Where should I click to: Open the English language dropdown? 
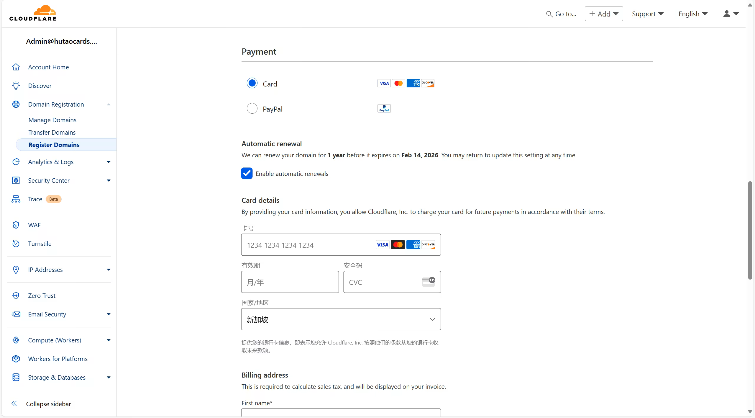tap(693, 14)
